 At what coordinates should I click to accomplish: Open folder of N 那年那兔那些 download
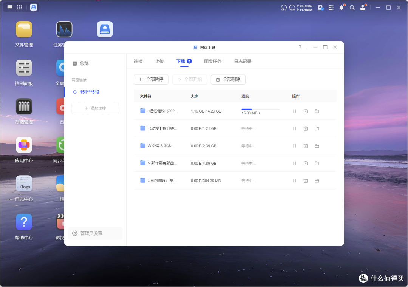pos(317,164)
